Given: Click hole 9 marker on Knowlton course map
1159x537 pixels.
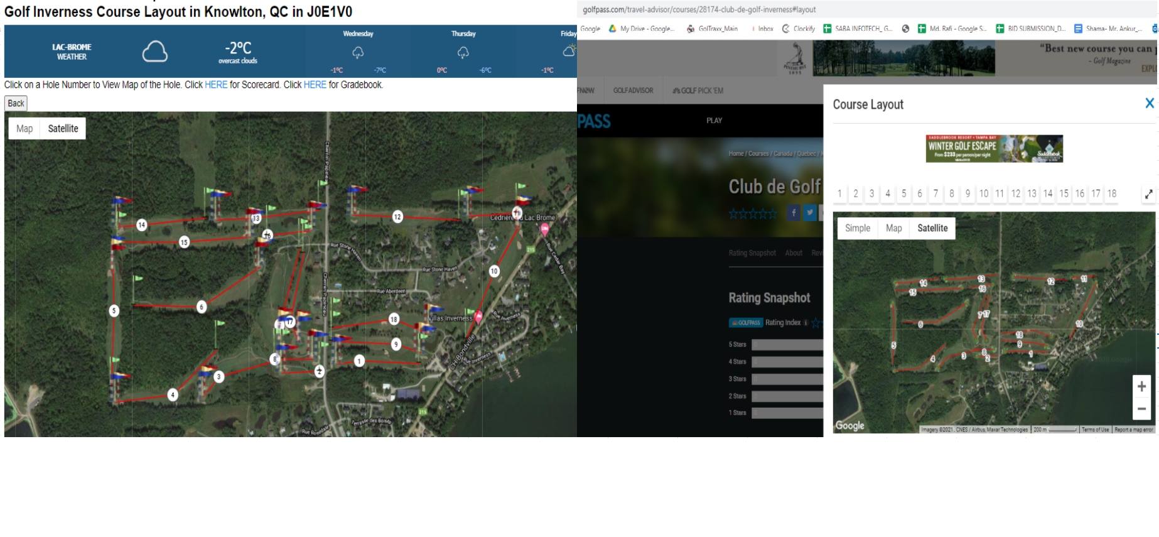Looking at the screenshot, I should click(x=396, y=344).
